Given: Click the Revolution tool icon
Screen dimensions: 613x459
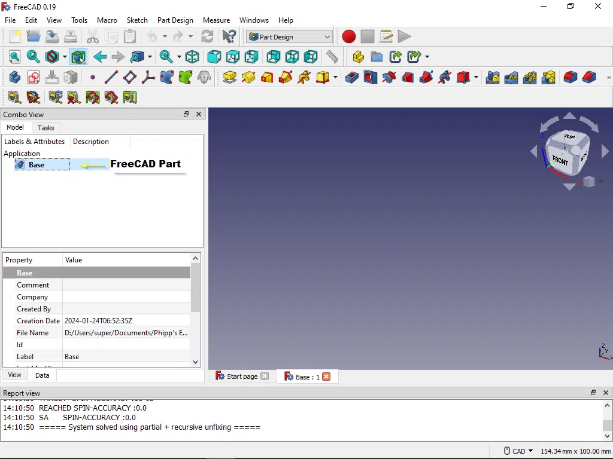Looking at the screenshot, I should (248, 77).
